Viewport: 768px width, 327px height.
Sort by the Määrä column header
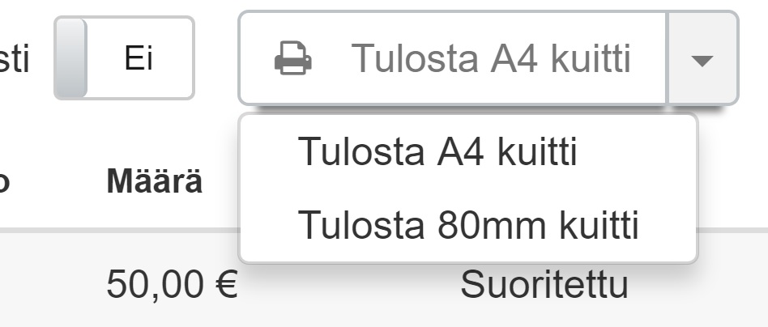tap(154, 182)
